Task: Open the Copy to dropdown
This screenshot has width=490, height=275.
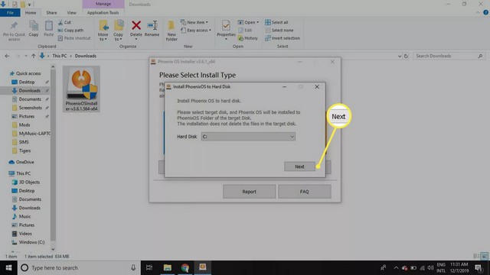Action: point(118,31)
